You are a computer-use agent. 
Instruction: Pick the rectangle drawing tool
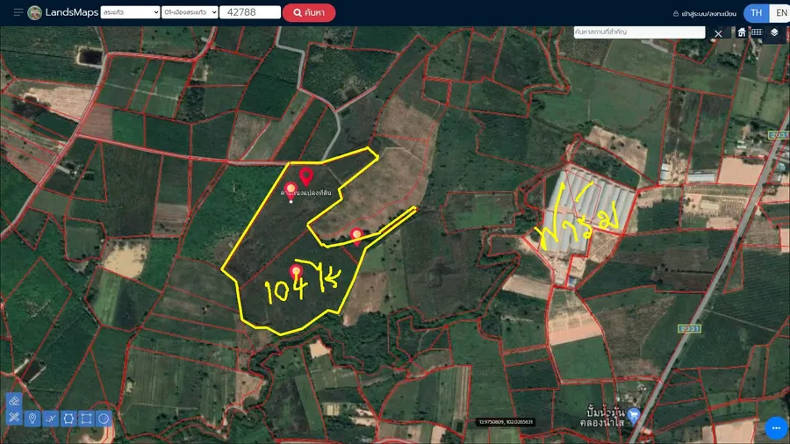[x=86, y=418]
